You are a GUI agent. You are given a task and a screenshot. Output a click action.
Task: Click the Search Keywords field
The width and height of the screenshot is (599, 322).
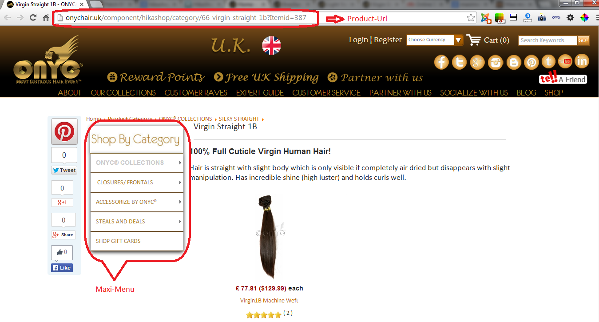click(x=548, y=40)
